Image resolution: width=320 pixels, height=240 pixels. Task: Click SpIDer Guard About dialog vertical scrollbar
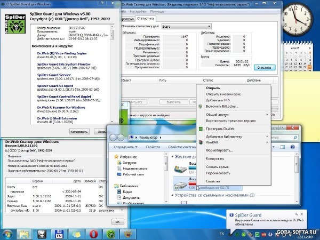click(x=112, y=74)
